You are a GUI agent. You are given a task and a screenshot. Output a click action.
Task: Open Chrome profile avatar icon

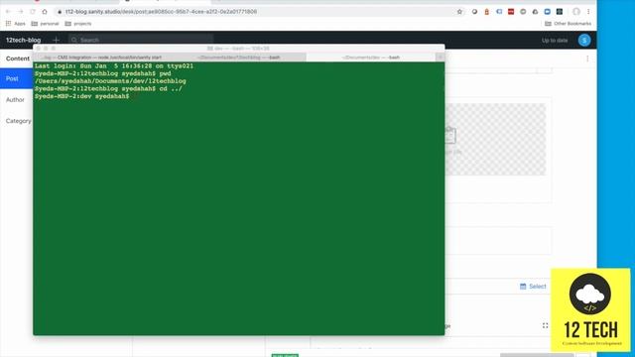(576, 12)
